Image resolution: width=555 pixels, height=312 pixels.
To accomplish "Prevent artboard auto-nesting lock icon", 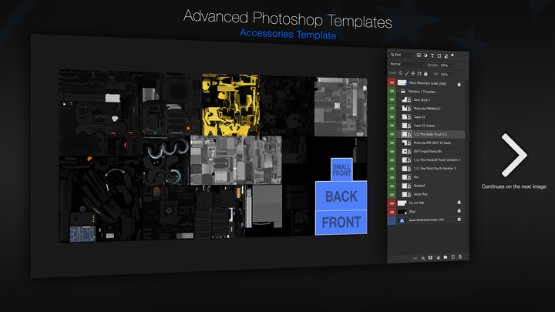I will pyautogui.click(x=419, y=74).
